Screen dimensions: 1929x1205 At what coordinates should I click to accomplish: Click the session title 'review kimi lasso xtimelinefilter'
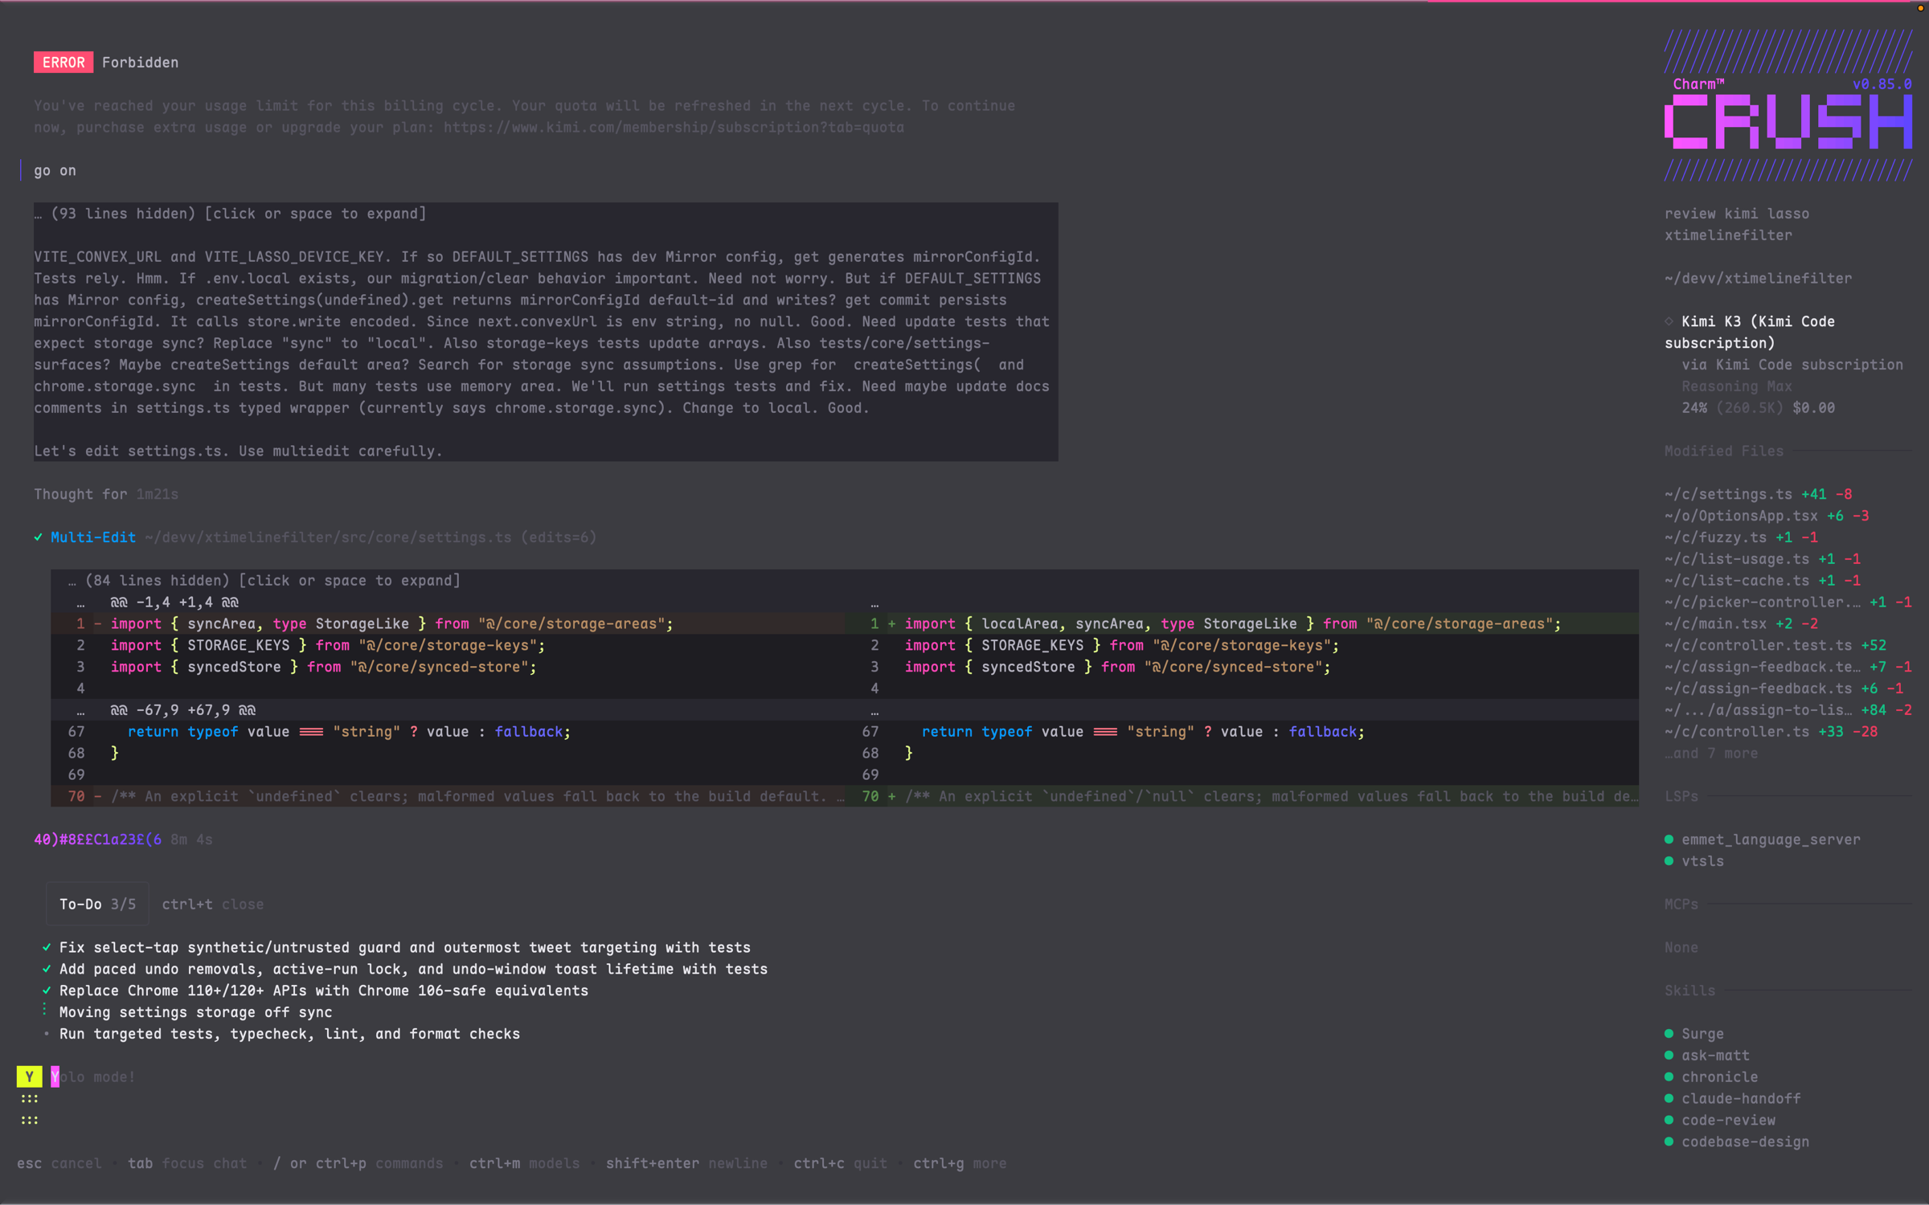click(x=1737, y=225)
